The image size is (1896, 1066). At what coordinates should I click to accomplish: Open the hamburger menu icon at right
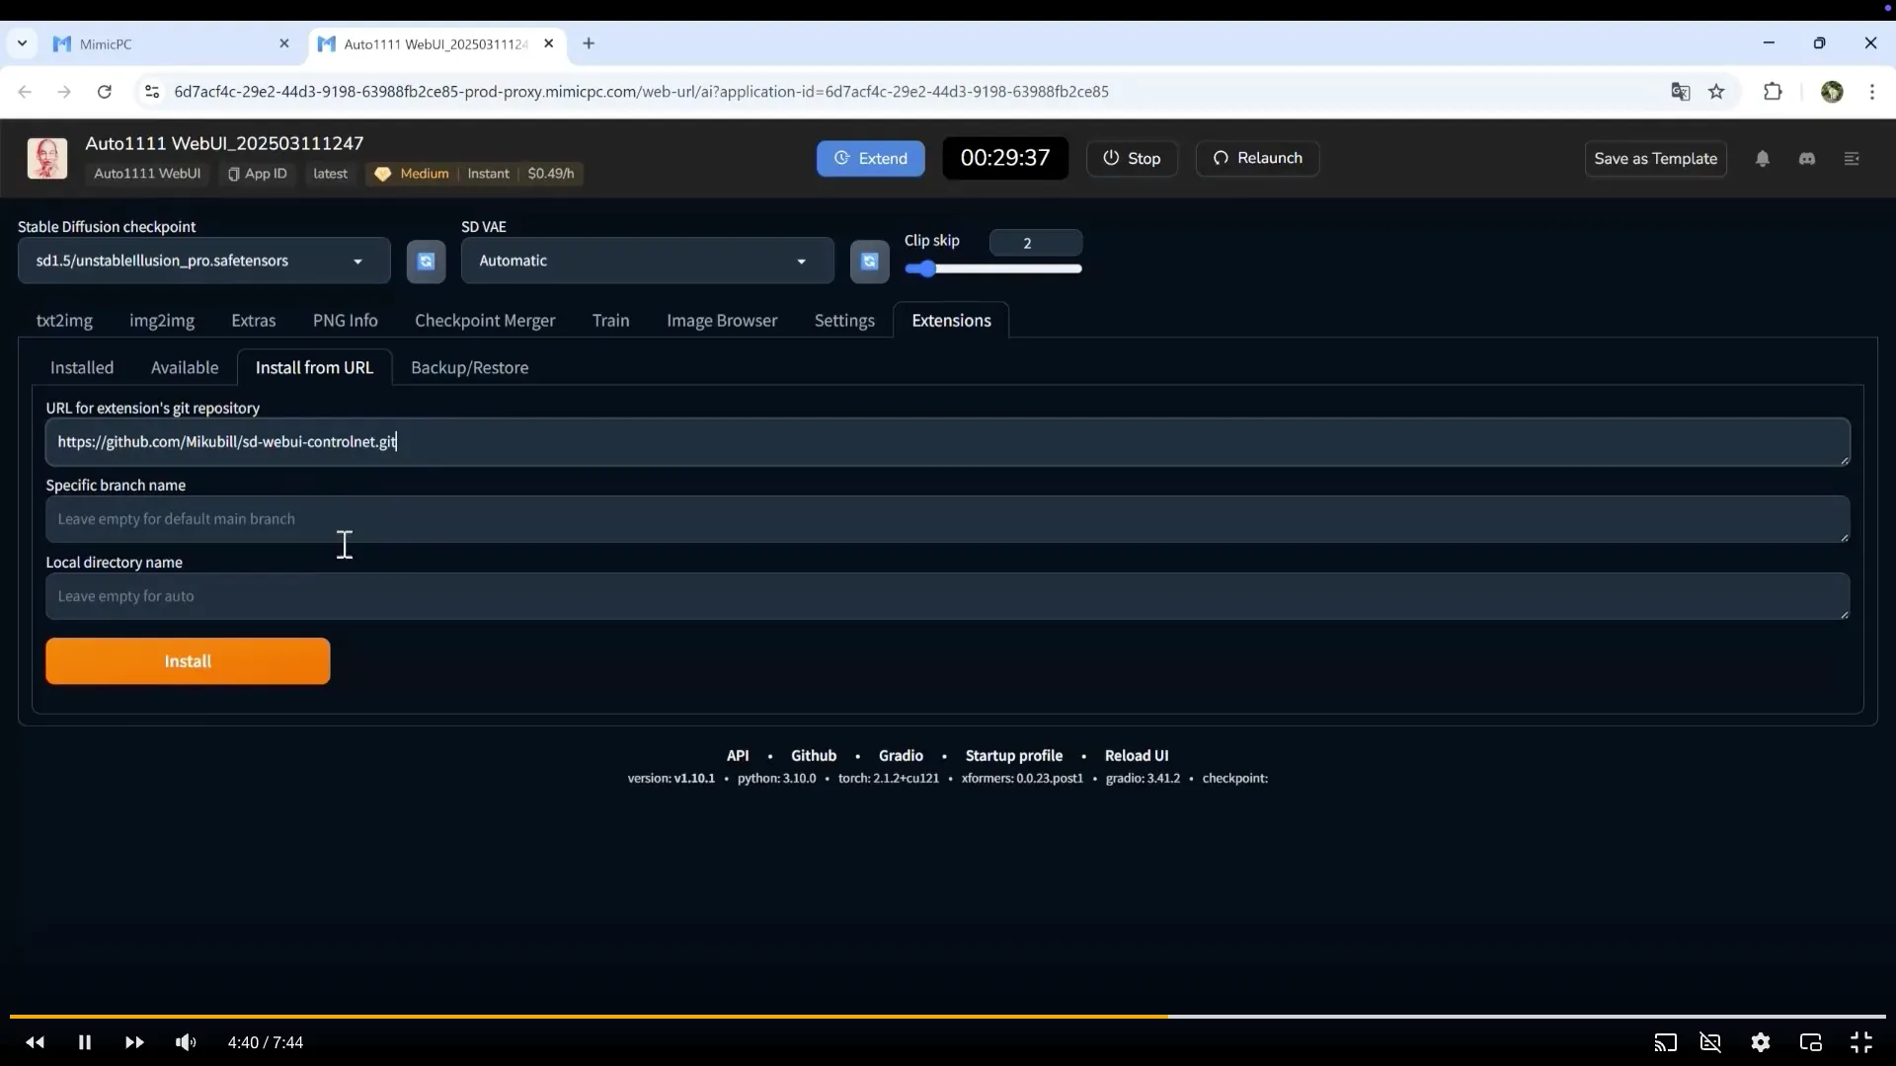coord(1852,159)
